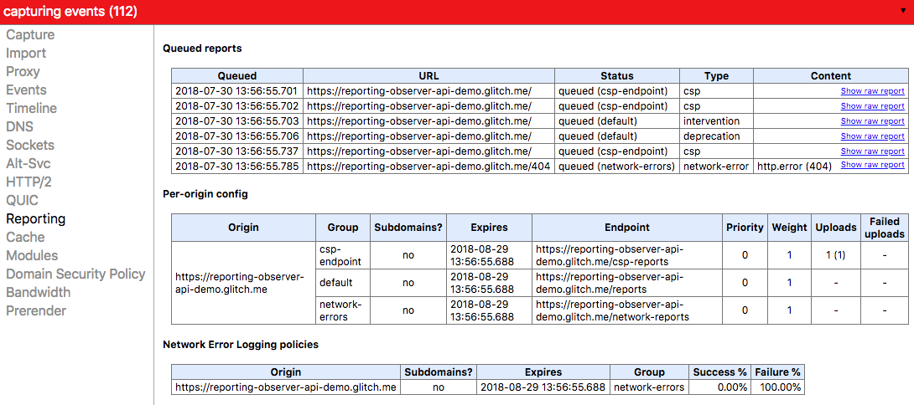Show raw report for the intervention row
The height and width of the screenshot is (405, 914).
click(872, 121)
